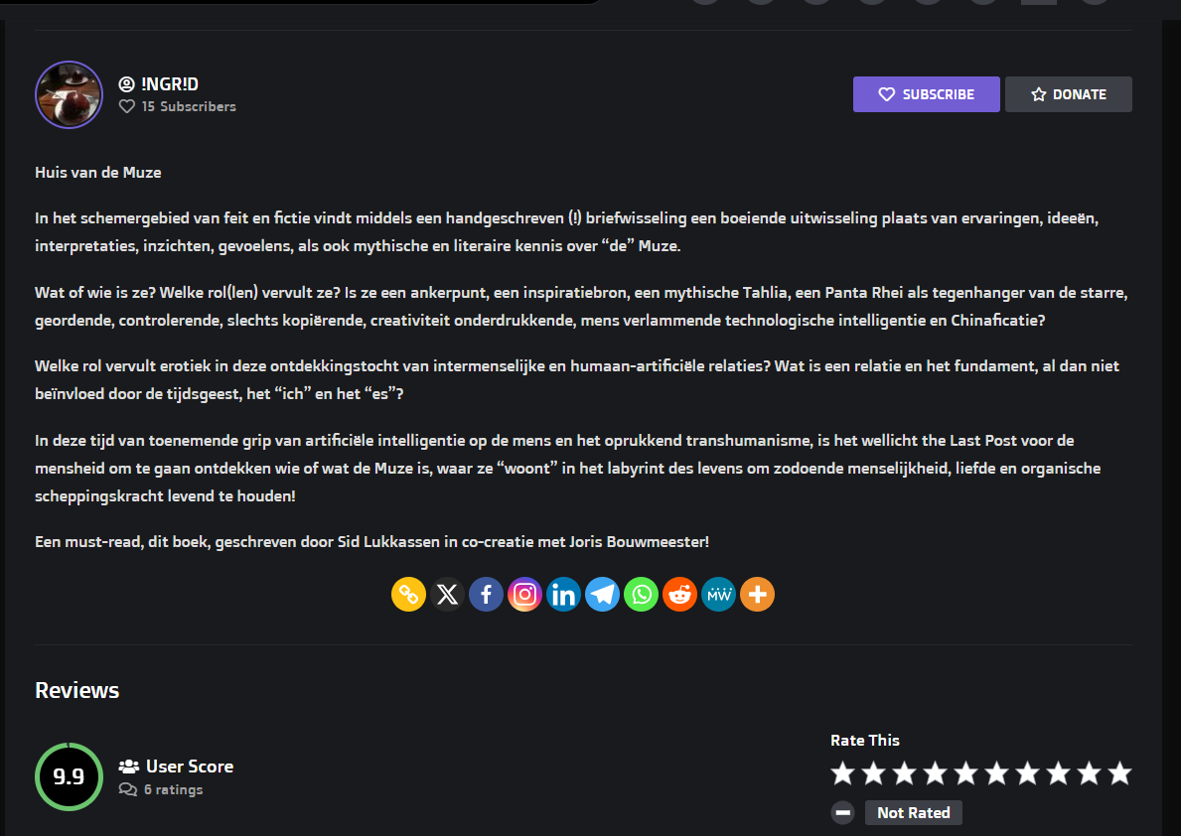
Task: Share this post on Reddit
Action: pos(679,595)
